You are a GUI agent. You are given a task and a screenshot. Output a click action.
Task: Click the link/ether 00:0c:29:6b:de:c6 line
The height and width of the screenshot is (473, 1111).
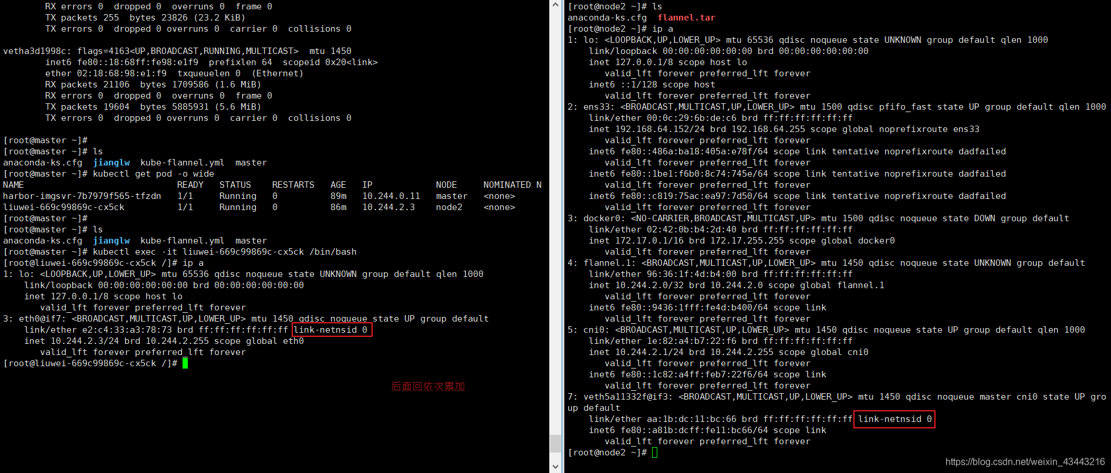721,118
